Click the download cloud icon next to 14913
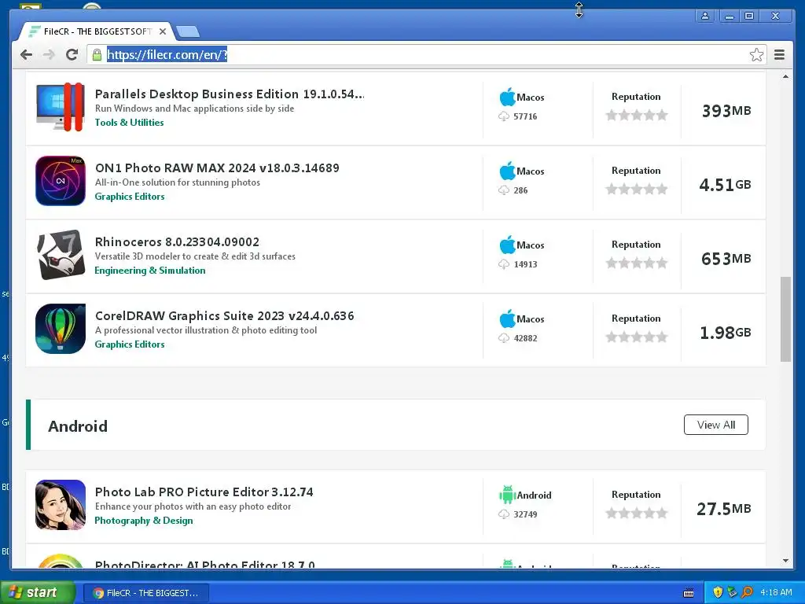The height and width of the screenshot is (604, 805). tap(504, 264)
